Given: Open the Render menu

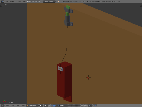Looking at the screenshot, I should point(12,2).
